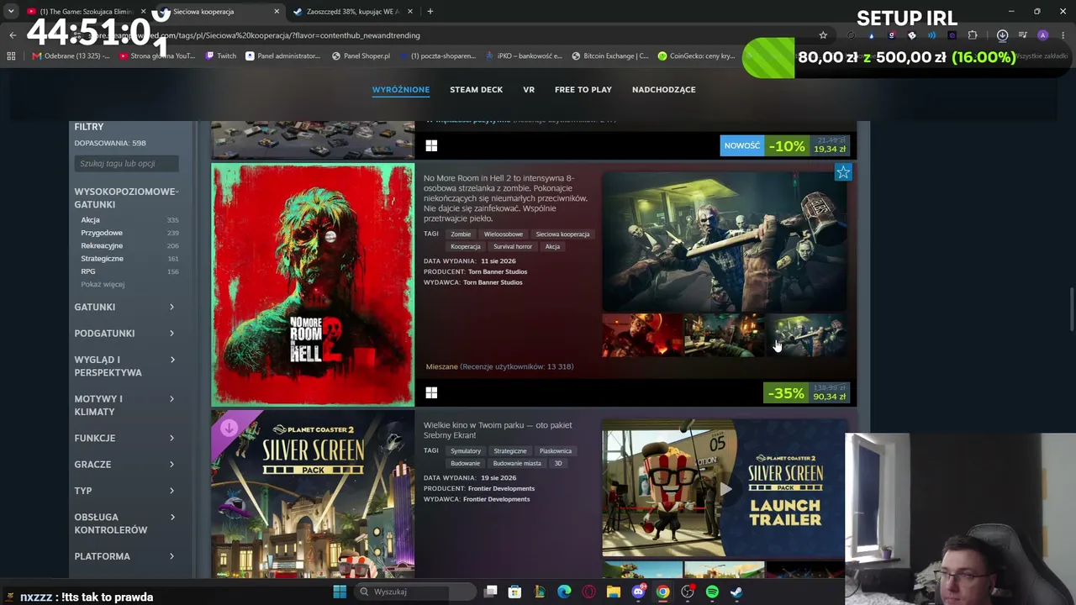
Task: Expand the PODGATUNKI filter section
Action: [x=124, y=333]
